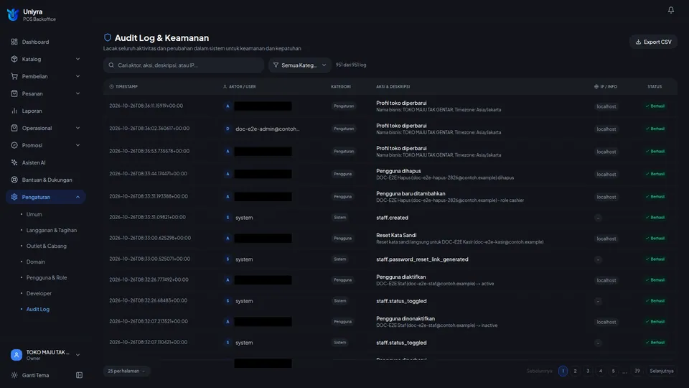689x388 pixels.
Task: Click the Pembelian cart icon
Action: click(x=14, y=76)
